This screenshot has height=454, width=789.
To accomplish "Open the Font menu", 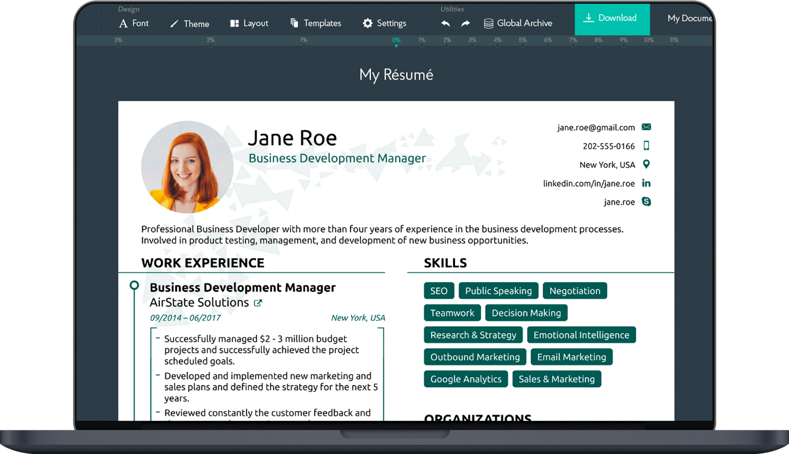I will (133, 23).
